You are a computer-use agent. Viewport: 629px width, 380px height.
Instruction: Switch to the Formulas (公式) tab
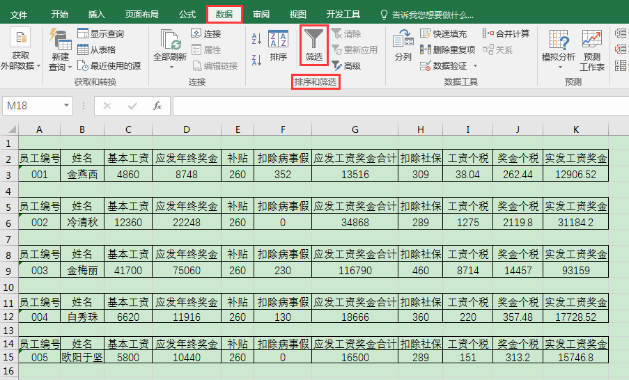(x=187, y=15)
